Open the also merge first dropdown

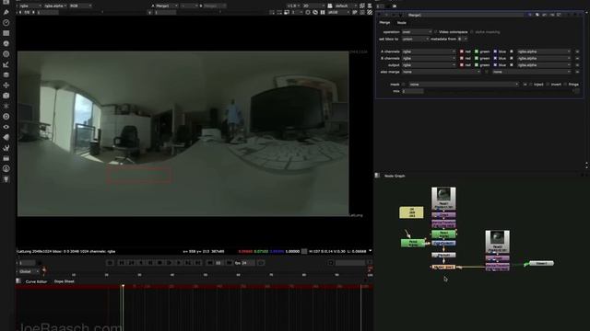tap(442, 72)
